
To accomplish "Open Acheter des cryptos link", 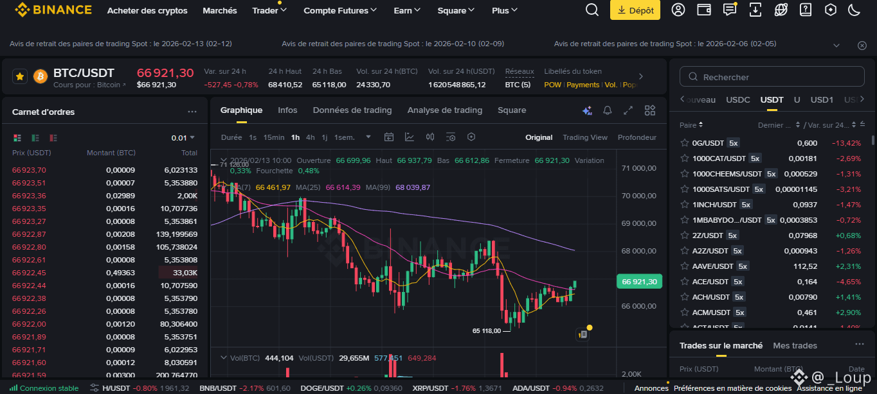I will [x=147, y=10].
